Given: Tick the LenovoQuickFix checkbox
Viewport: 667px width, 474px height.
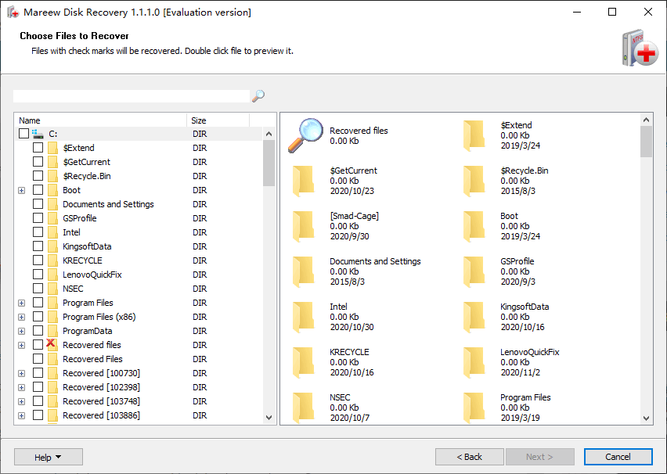Looking at the screenshot, I should click(38, 275).
